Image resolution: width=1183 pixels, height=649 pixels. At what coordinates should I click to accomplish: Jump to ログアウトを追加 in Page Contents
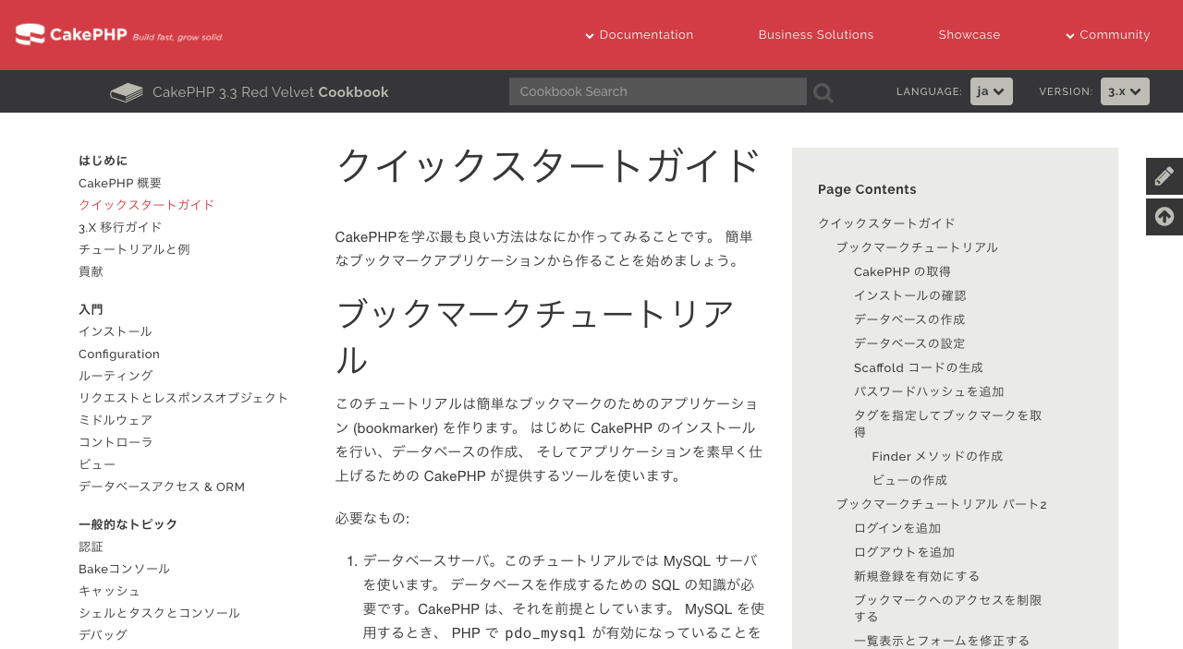coord(904,552)
